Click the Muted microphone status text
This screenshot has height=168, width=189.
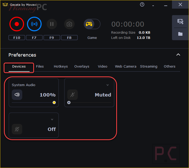point(103,95)
